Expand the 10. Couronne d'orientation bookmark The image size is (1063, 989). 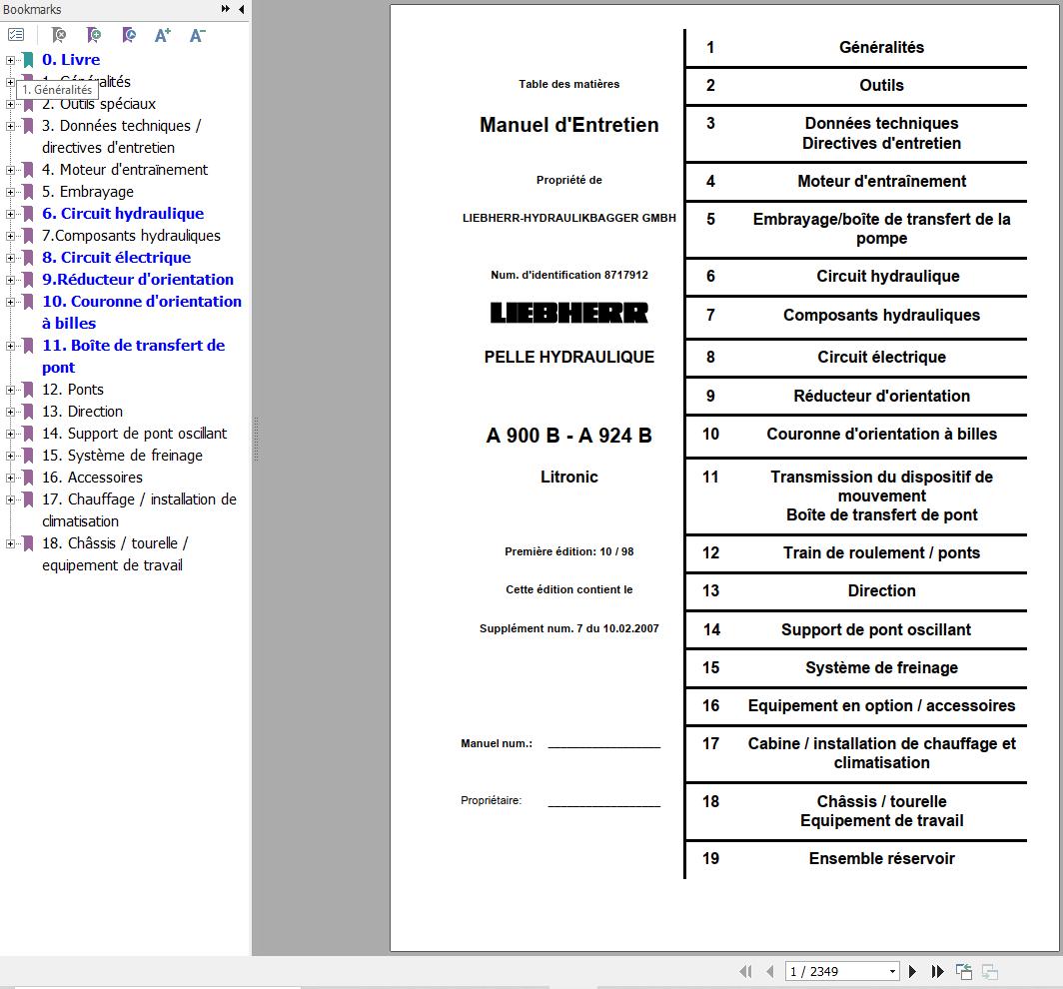point(10,303)
